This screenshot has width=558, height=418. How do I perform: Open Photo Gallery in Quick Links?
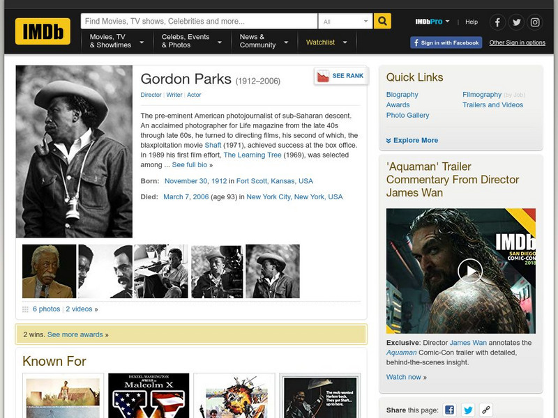click(x=407, y=115)
